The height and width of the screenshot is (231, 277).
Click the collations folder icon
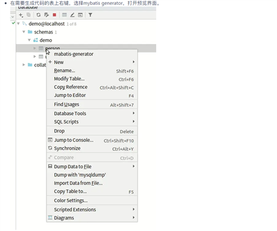point(30,65)
